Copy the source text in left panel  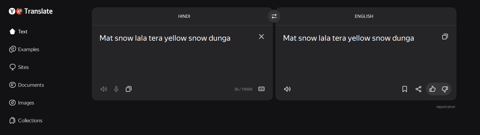pyautogui.click(x=128, y=89)
